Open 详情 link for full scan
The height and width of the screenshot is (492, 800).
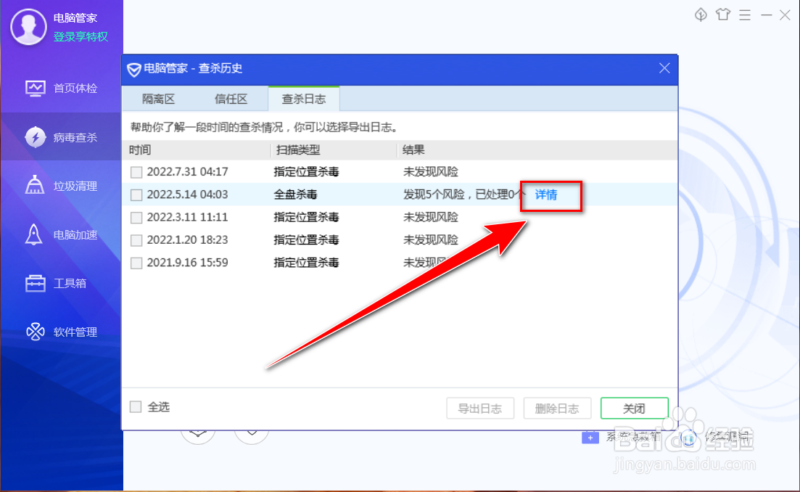point(546,194)
